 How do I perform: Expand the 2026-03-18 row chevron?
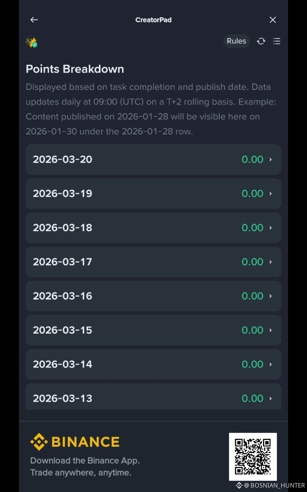270,228
